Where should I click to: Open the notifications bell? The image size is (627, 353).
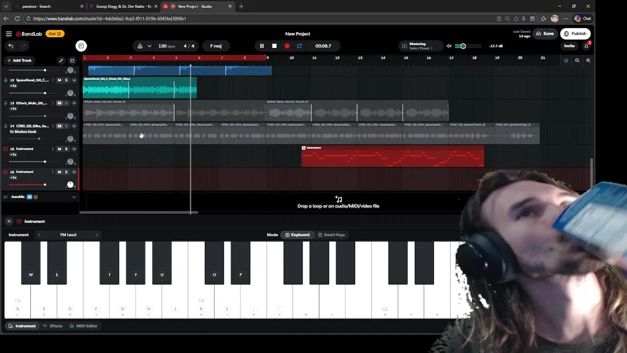586,46
